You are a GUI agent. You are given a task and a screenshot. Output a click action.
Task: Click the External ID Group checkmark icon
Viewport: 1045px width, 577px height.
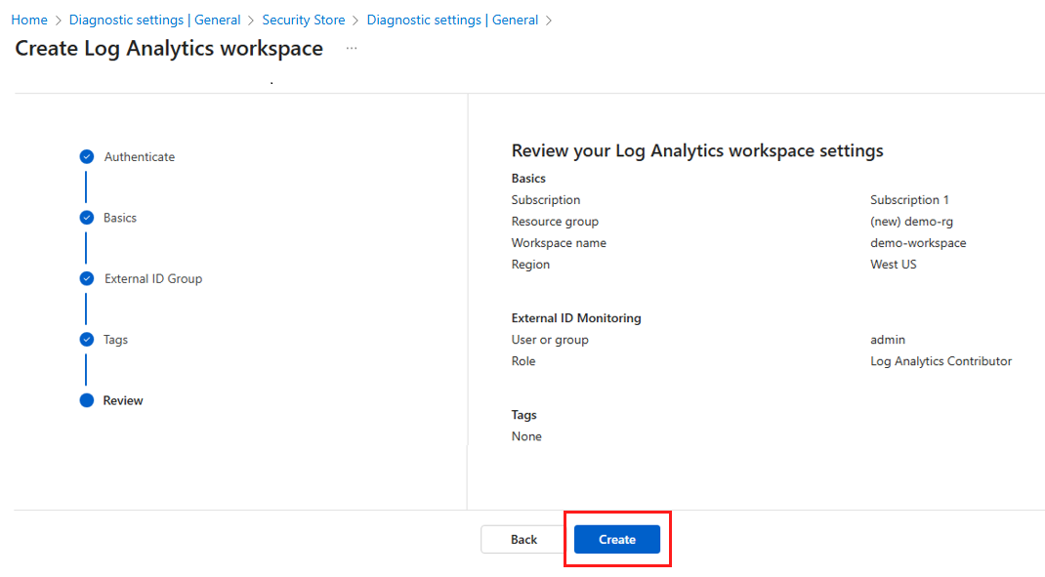click(x=87, y=278)
